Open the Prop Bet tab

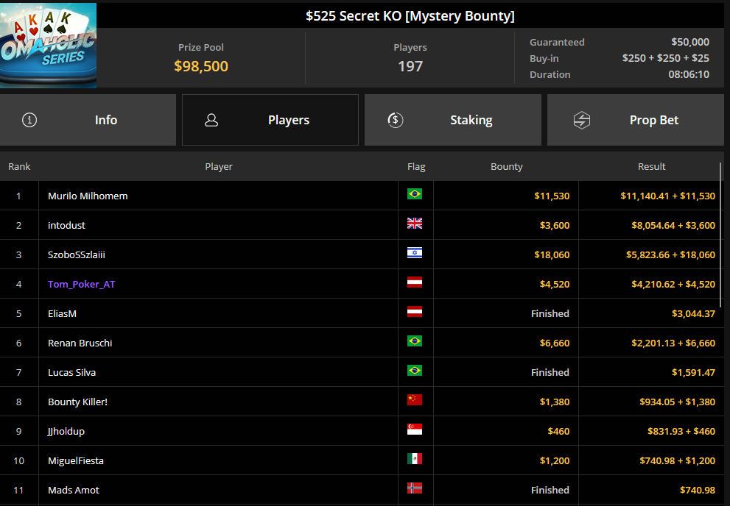coord(636,120)
